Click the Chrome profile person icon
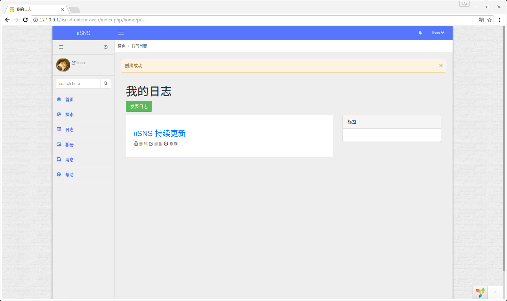 (464, 4)
